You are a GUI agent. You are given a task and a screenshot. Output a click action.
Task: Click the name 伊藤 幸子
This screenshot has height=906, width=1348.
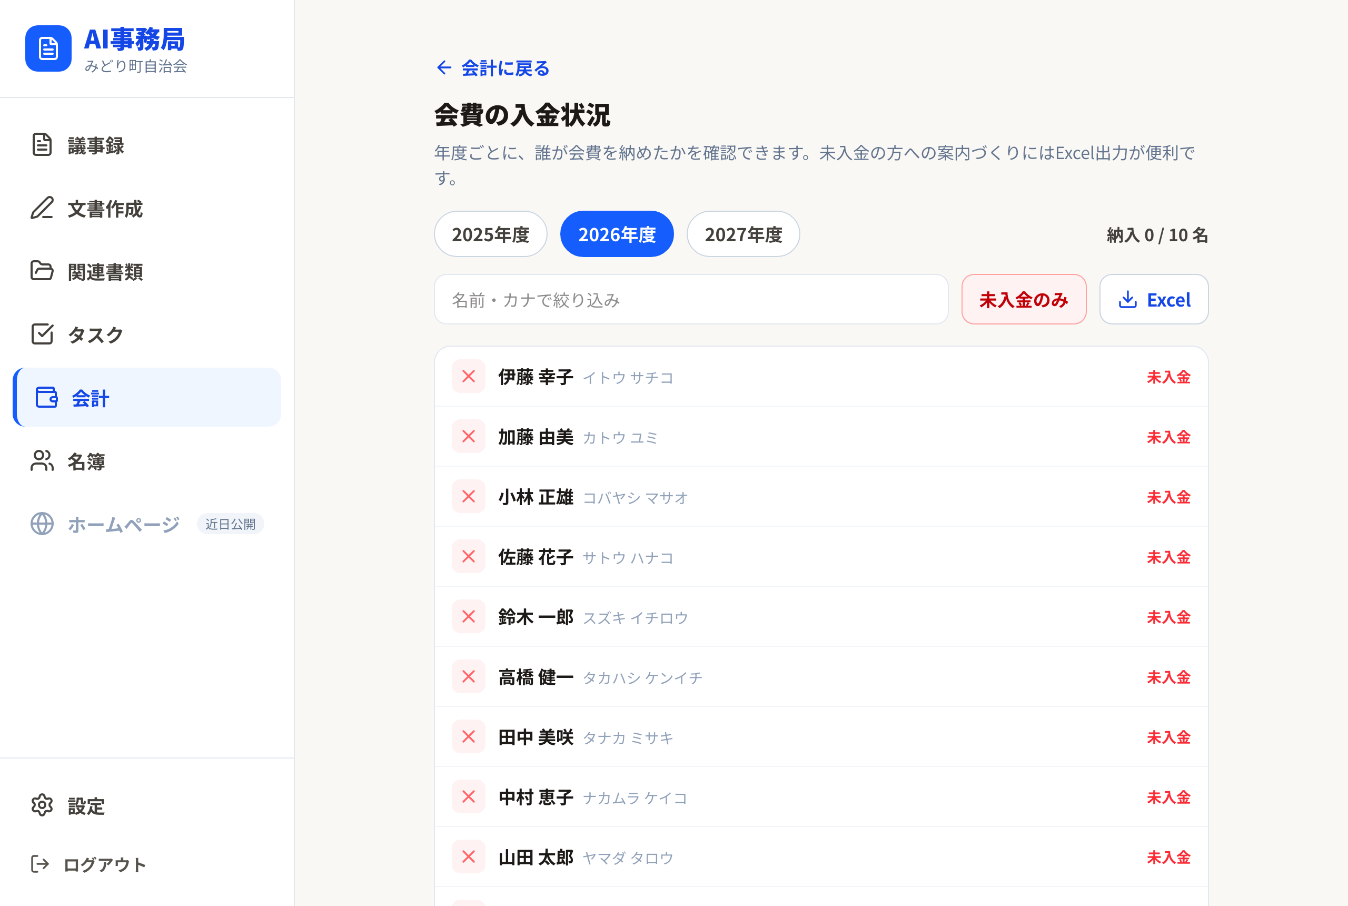pyautogui.click(x=536, y=377)
